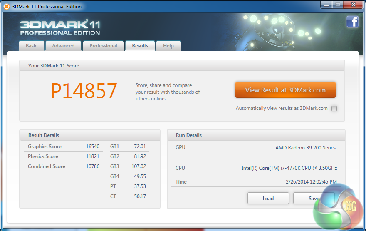Viewport: 366px width, 231px height.
Task: Switch to the Basic tab
Action: (x=32, y=46)
